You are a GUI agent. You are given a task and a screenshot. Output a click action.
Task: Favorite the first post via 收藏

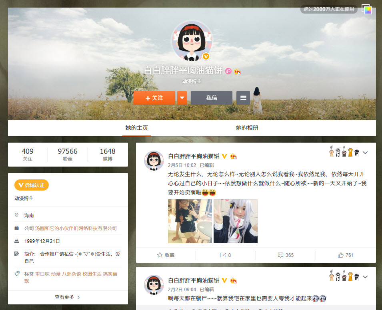(x=166, y=255)
